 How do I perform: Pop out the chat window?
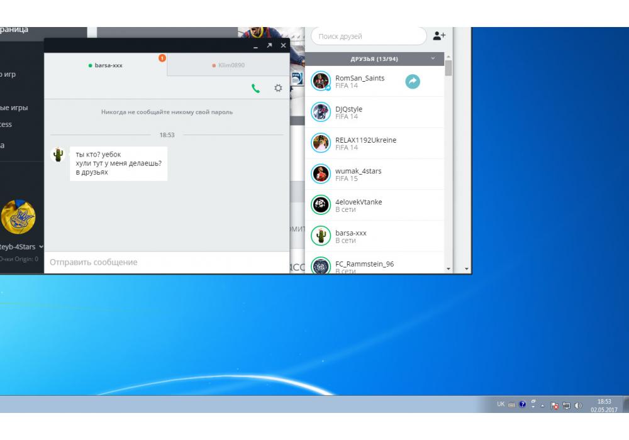269,46
